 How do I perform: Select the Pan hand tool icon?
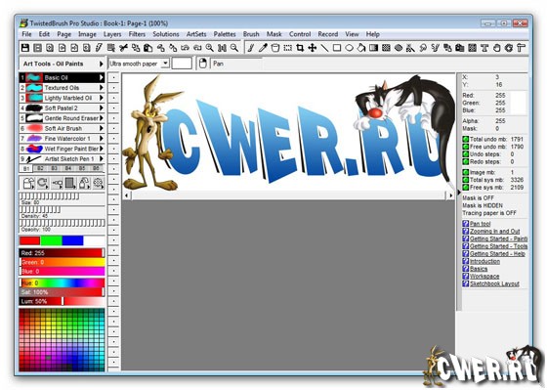[x=497, y=48]
